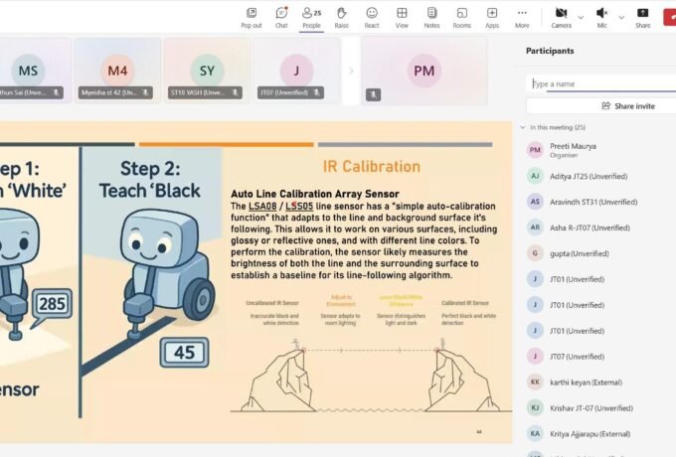Click the Share screen icon
This screenshot has width=676, height=457.
click(x=643, y=16)
